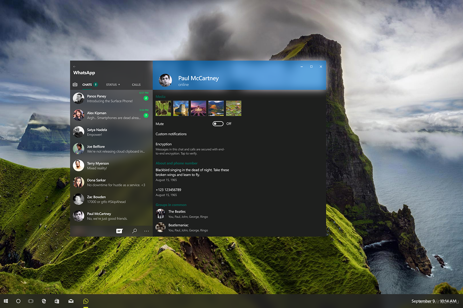
Task: Switch to the Status tab
Action: click(111, 85)
